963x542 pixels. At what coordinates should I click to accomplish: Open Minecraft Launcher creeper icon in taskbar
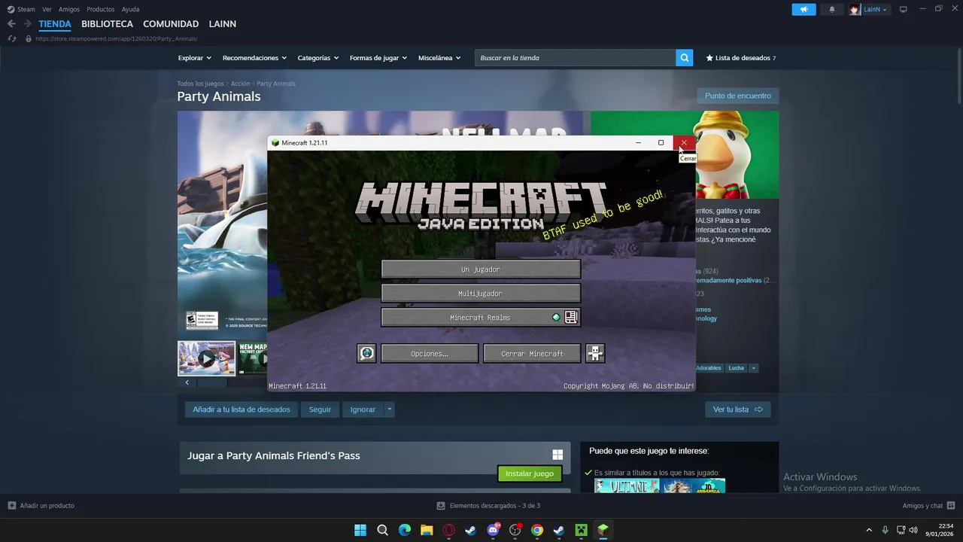tap(581, 530)
